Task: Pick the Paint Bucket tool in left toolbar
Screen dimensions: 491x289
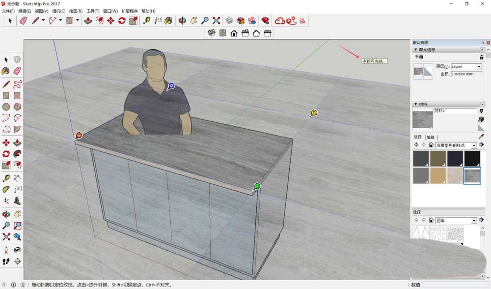Action: (x=6, y=71)
